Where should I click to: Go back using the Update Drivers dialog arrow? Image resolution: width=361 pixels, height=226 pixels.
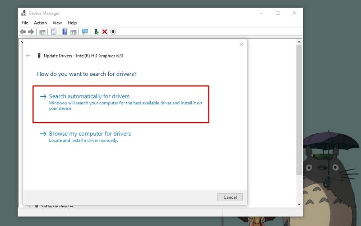[x=28, y=56]
